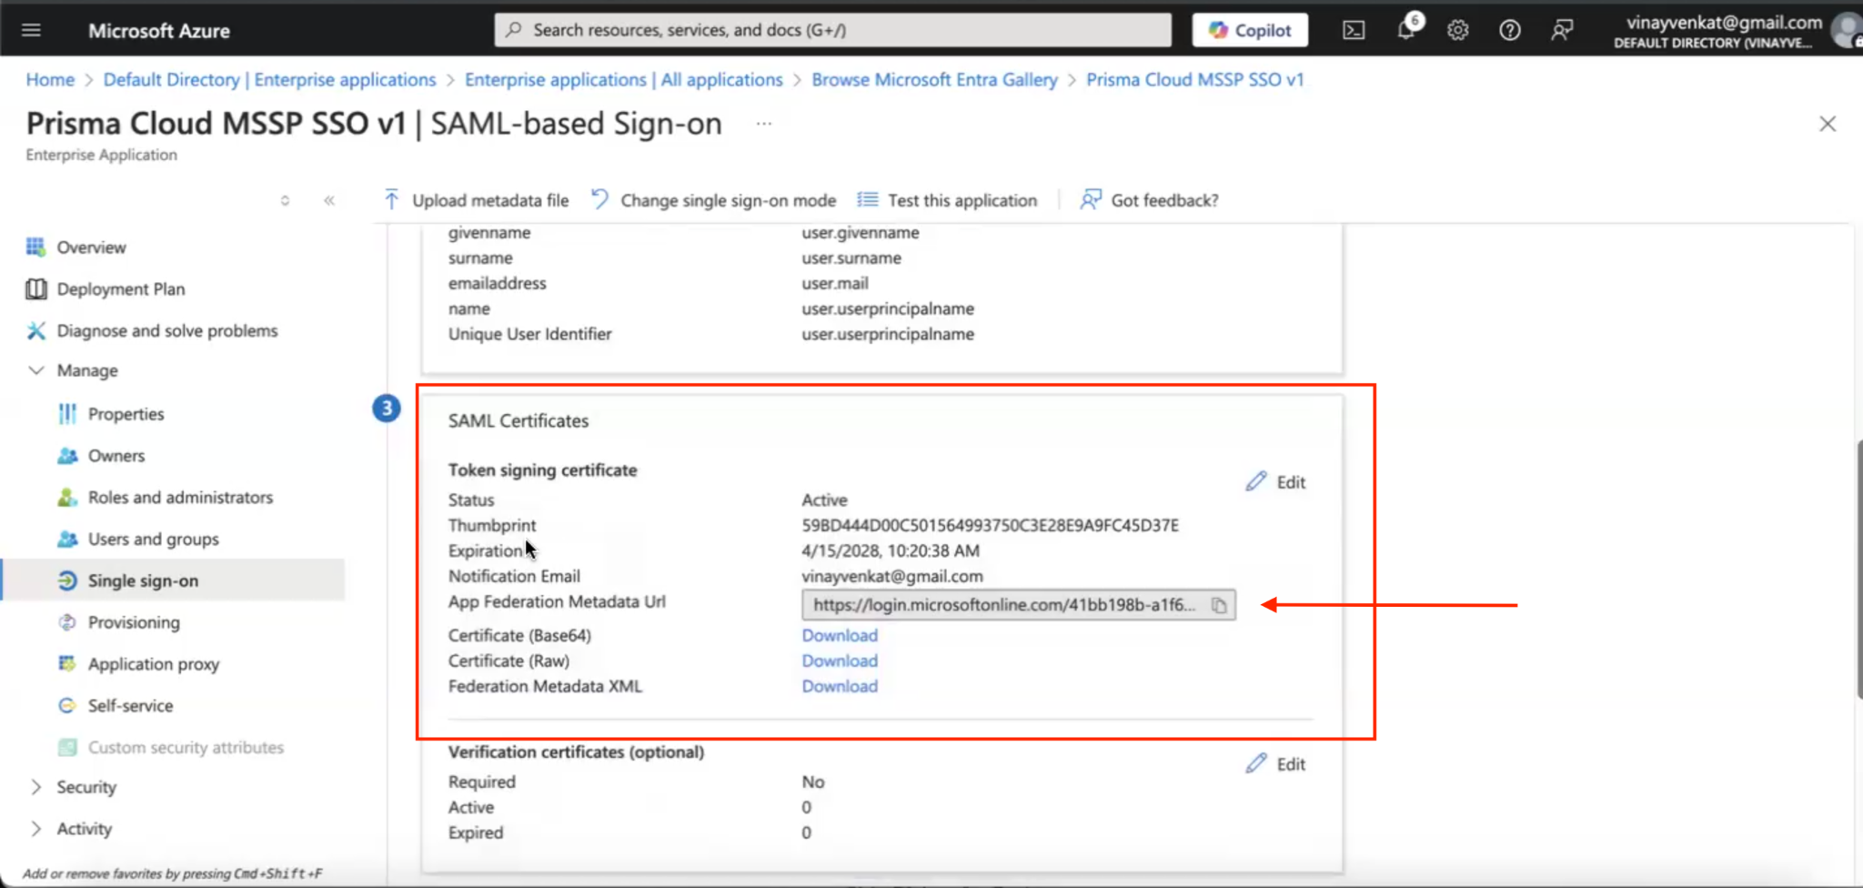
Task: Download Certificate (Raw)
Action: [840, 661]
